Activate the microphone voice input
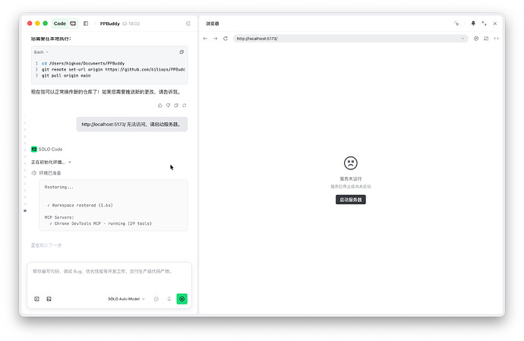This screenshot has width=524, height=341. tap(169, 299)
